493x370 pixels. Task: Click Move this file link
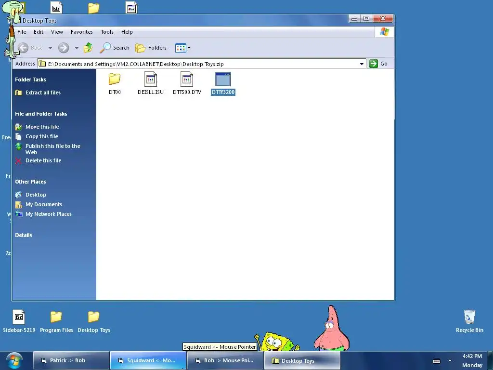(x=42, y=127)
